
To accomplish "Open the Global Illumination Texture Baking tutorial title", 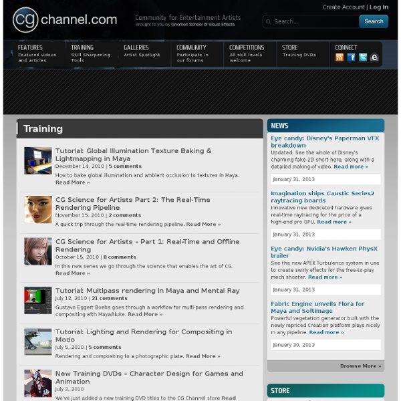I will [133, 155].
